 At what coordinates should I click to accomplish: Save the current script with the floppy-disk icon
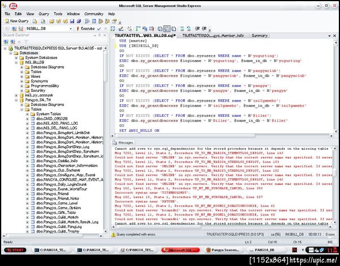(72, 21)
